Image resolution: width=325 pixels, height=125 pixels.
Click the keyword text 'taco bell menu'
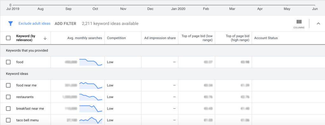[27, 120]
